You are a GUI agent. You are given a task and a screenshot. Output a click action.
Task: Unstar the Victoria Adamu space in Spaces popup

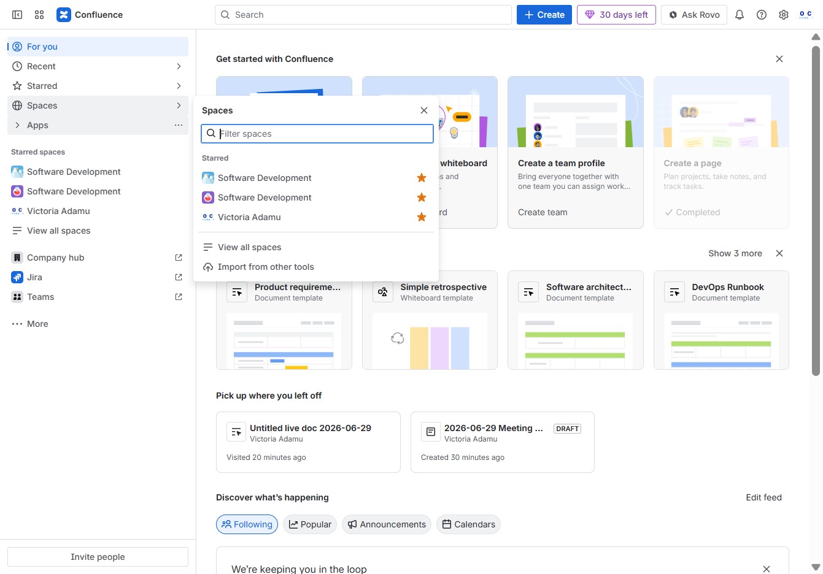[422, 217]
